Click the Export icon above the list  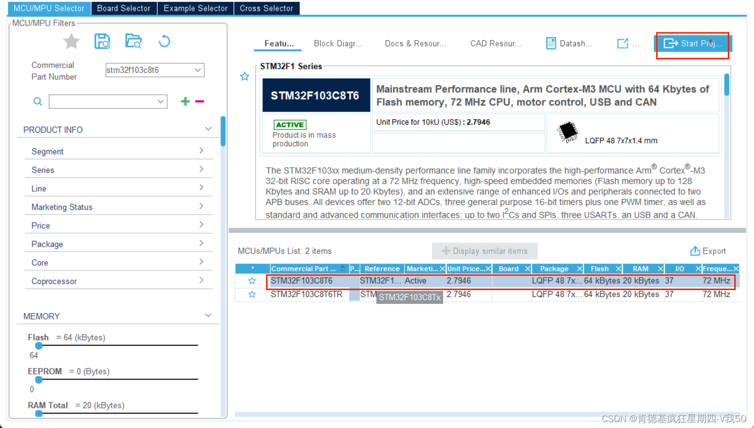695,251
